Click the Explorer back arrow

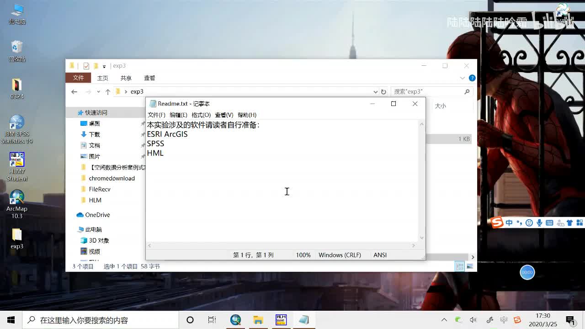point(74,91)
